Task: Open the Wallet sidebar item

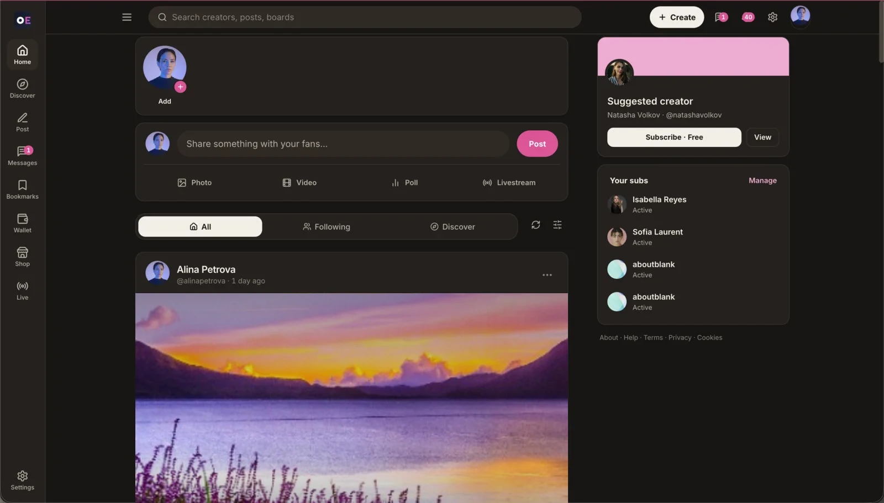Action: coord(22,223)
